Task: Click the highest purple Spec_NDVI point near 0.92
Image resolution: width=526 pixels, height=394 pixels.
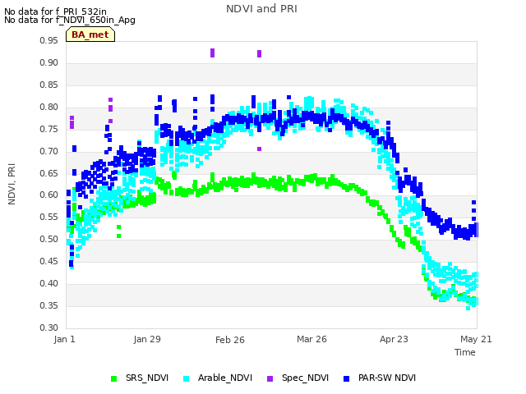Action: [x=212, y=53]
